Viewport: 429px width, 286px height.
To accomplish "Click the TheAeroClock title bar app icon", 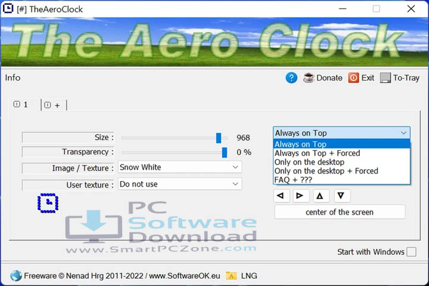I will click(x=8, y=9).
